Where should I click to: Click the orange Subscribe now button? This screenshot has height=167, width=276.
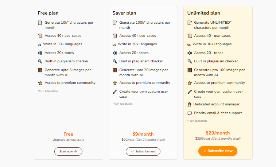point(218,151)
